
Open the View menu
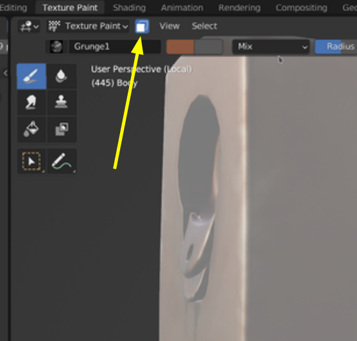click(170, 26)
